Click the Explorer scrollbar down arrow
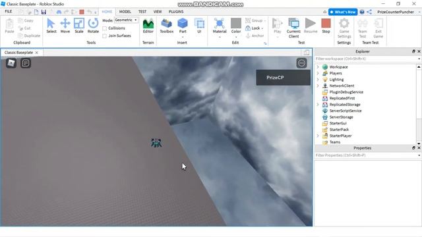 coord(419,144)
